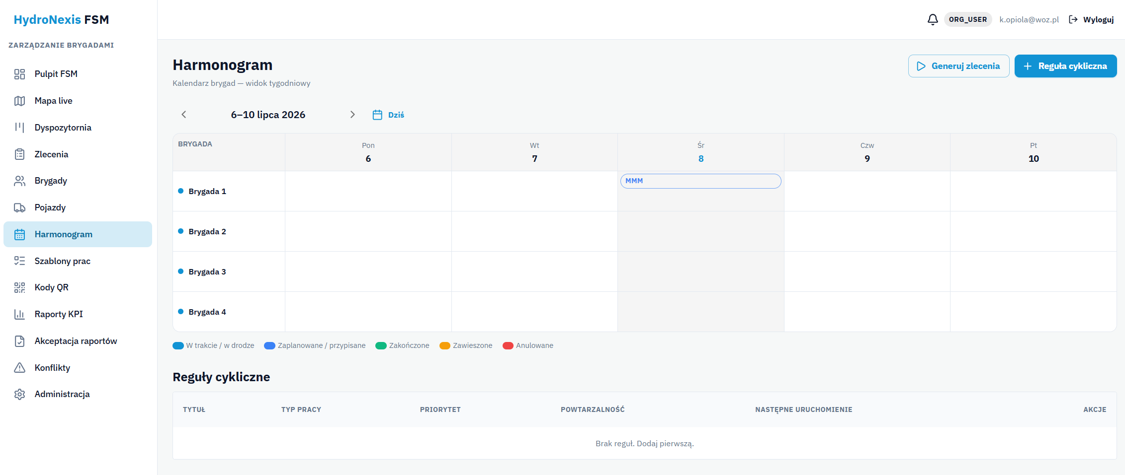Click the TYP PRACY column header

coord(301,409)
